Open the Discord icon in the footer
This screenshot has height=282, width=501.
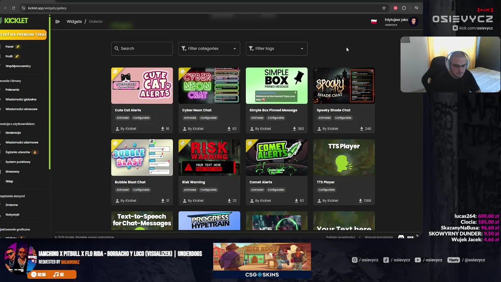tap(401, 237)
